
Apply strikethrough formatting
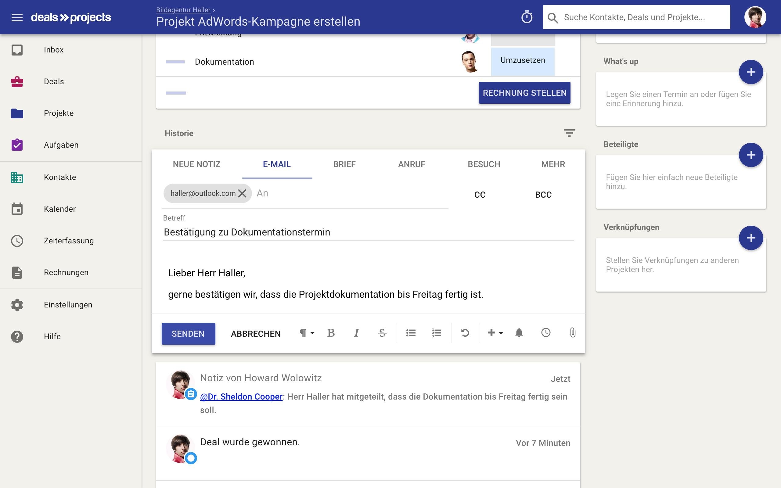[x=382, y=333]
